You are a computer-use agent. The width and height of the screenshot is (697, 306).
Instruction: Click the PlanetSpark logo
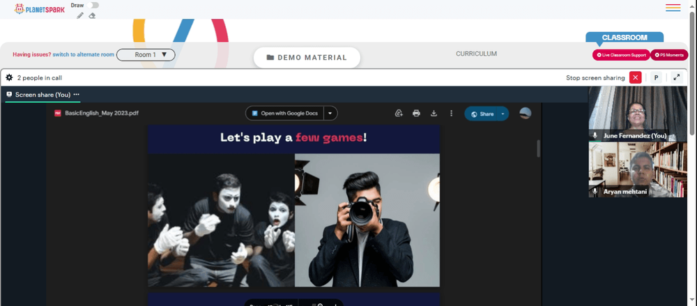tap(39, 8)
